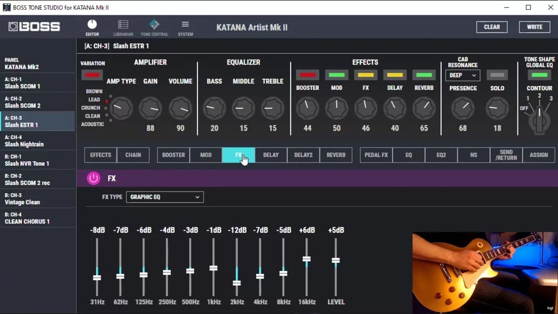Click the Treble knob
Viewport: 558px width, 314px height.
pos(272,108)
